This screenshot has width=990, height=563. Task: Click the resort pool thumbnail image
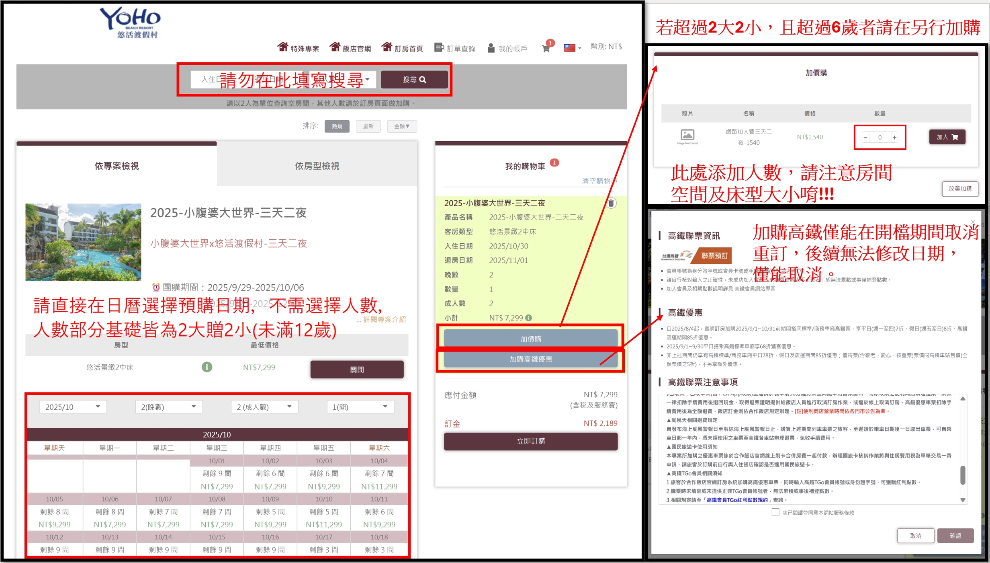pyautogui.click(x=83, y=242)
